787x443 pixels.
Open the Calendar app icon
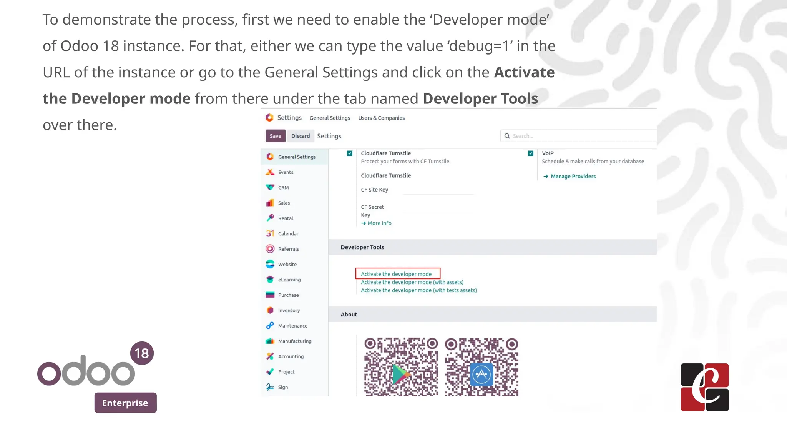(270, 233)
